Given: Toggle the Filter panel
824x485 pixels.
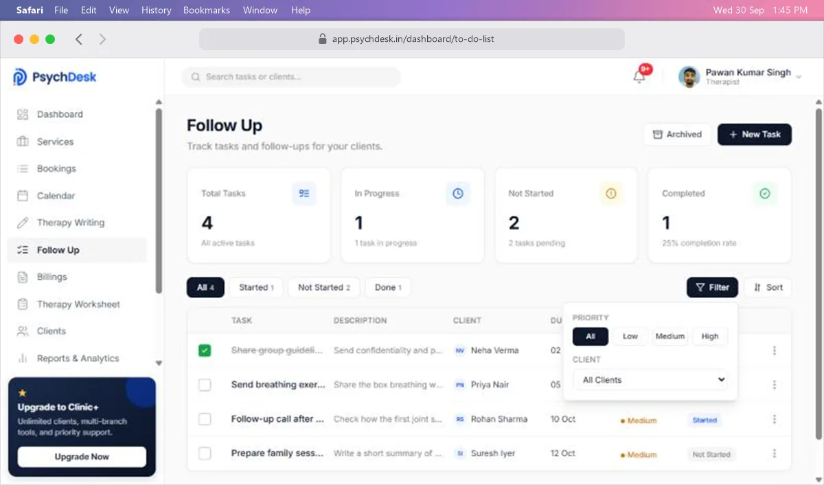Looking at the screenshot, I should pos(712,288).
